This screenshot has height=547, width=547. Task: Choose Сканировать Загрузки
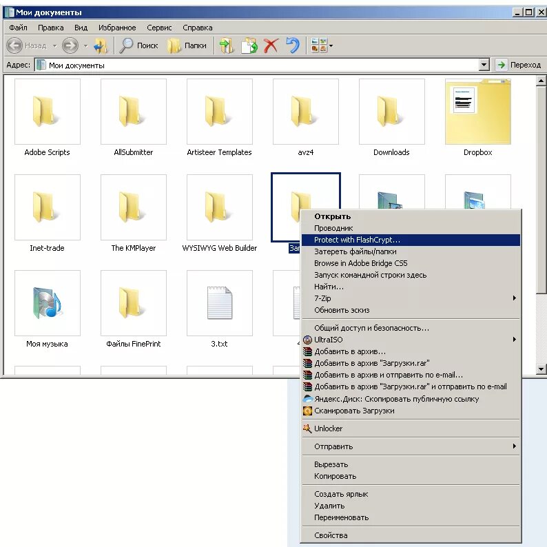(x=411, y=411)
